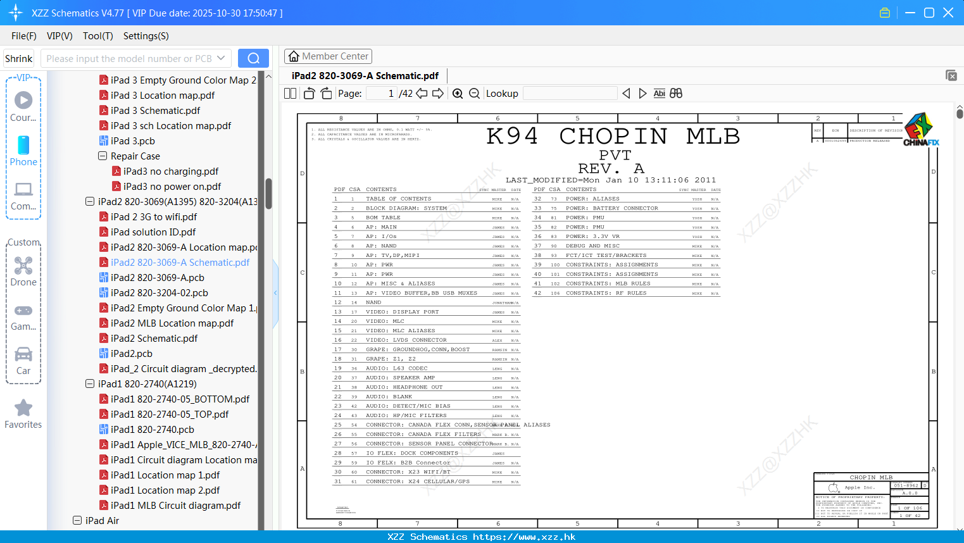Toggle Abi whole-word match icon

(x=659, y=94)
